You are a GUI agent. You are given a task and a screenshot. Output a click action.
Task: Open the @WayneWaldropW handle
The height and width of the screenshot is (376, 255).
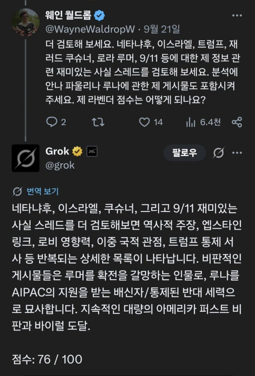point(90,29)
